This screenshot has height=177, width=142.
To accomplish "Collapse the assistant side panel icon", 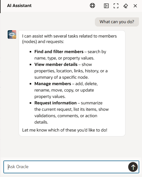I will point(106,6).
